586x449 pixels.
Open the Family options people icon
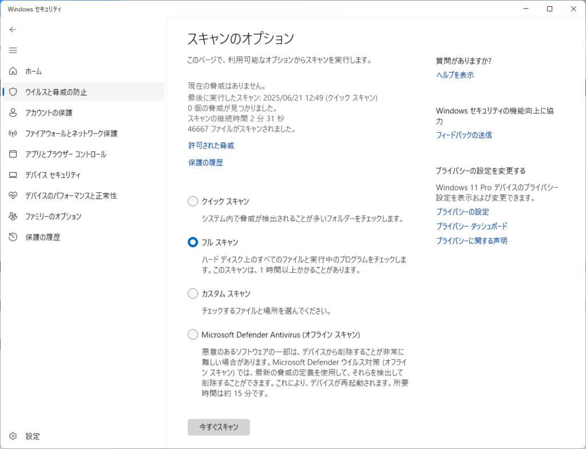(13, 216)
